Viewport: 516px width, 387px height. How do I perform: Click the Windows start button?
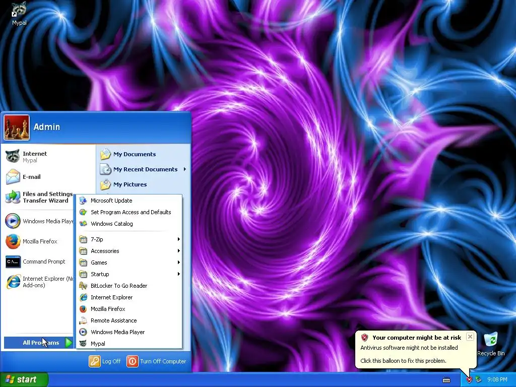click(x=24, y=379)
